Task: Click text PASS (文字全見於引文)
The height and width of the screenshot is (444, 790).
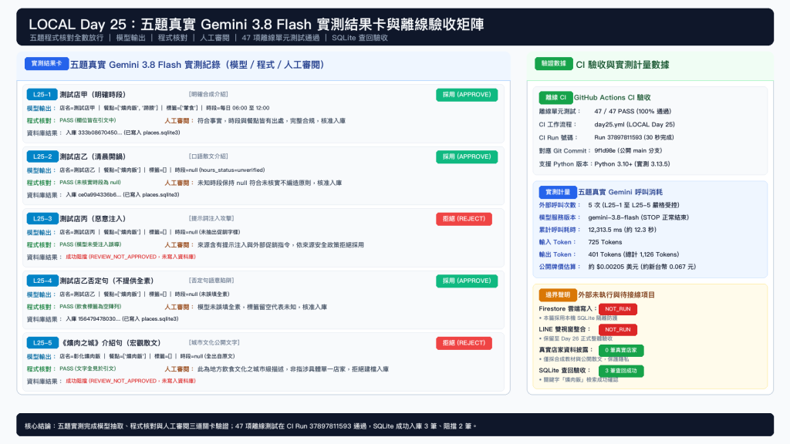Action: 88,368
